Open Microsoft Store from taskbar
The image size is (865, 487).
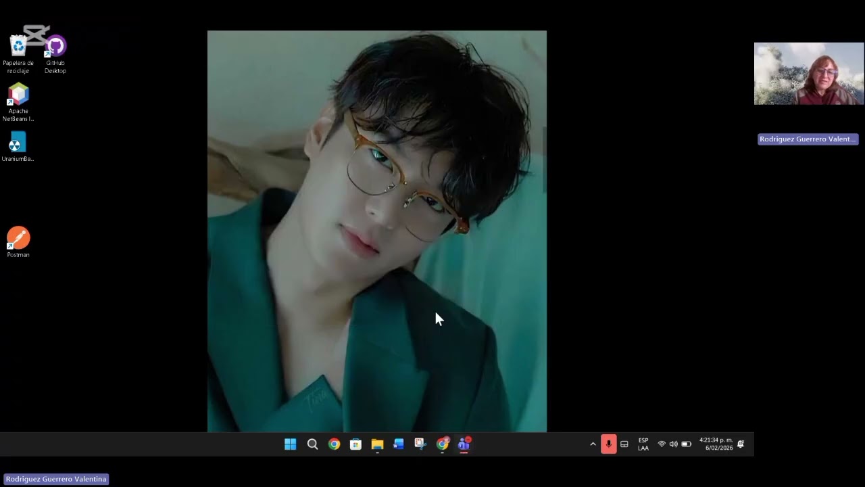point(355,444)
